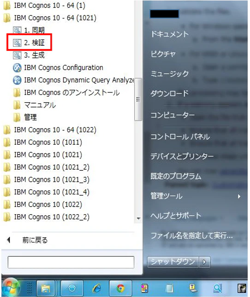
Task: Expand IBM Cognos 10 (1021) folder
Action: (43, 155)
